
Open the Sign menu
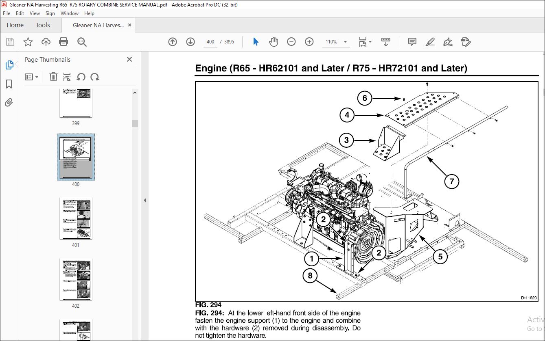(x=50, y=13)
